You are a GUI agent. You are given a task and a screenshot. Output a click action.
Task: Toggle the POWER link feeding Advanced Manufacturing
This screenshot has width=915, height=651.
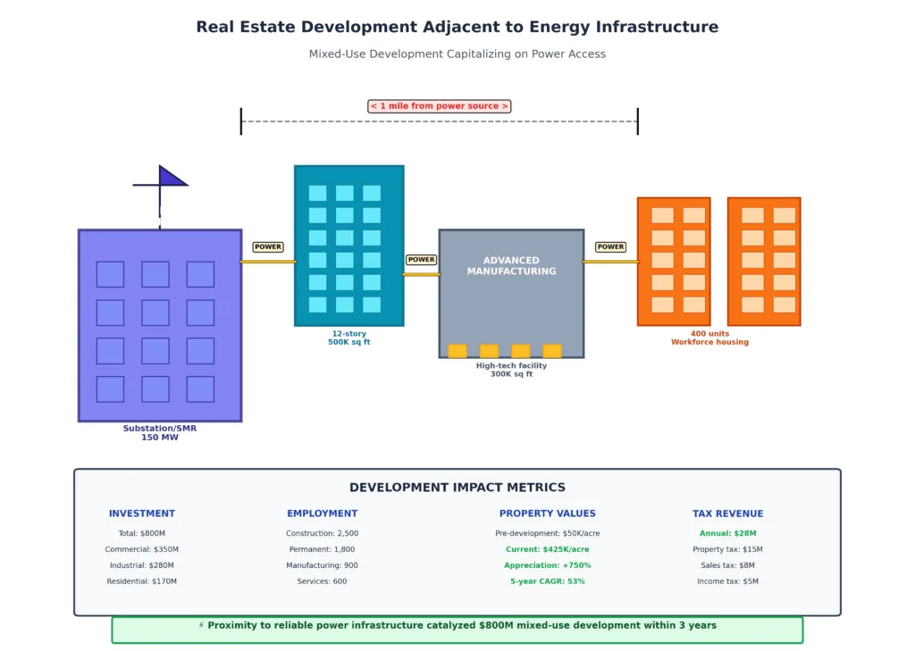click(x=421, y=260)
